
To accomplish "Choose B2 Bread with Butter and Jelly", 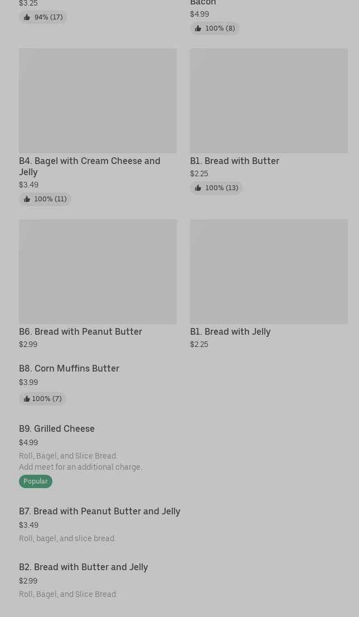I will click(x=83, y=567).
